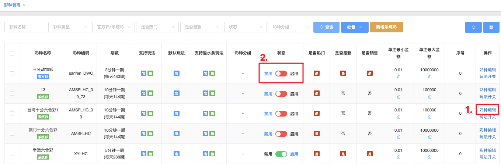The height and width of the screenshot is (164, 501).
Task: Edit minimum bet amount for 澳门十分六合彩
Action: tap(398, 137)
